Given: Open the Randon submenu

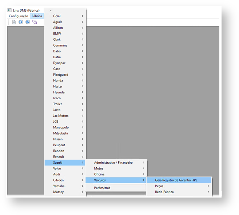Looking at the screenshot, I should click(x=65, y=151).
